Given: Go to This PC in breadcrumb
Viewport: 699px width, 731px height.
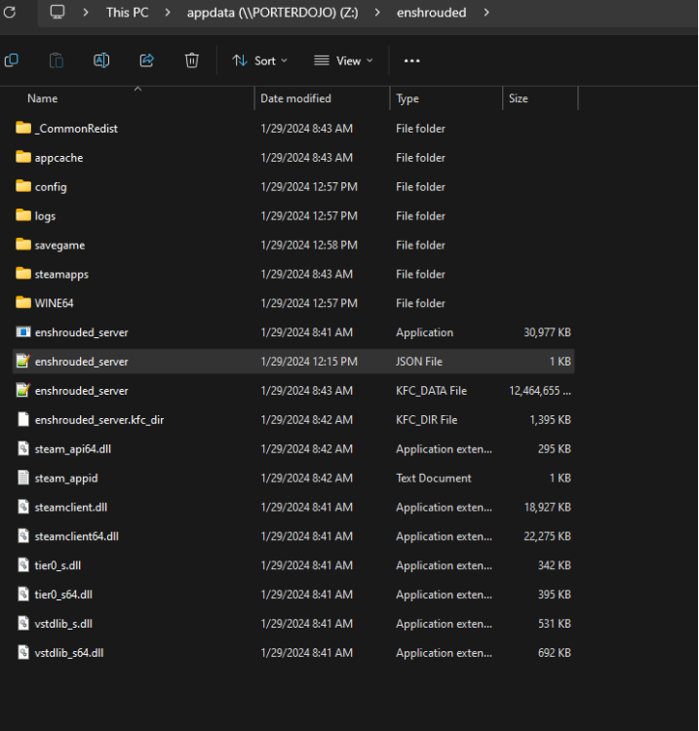Looking at the screenshot, I should point(127,12).
